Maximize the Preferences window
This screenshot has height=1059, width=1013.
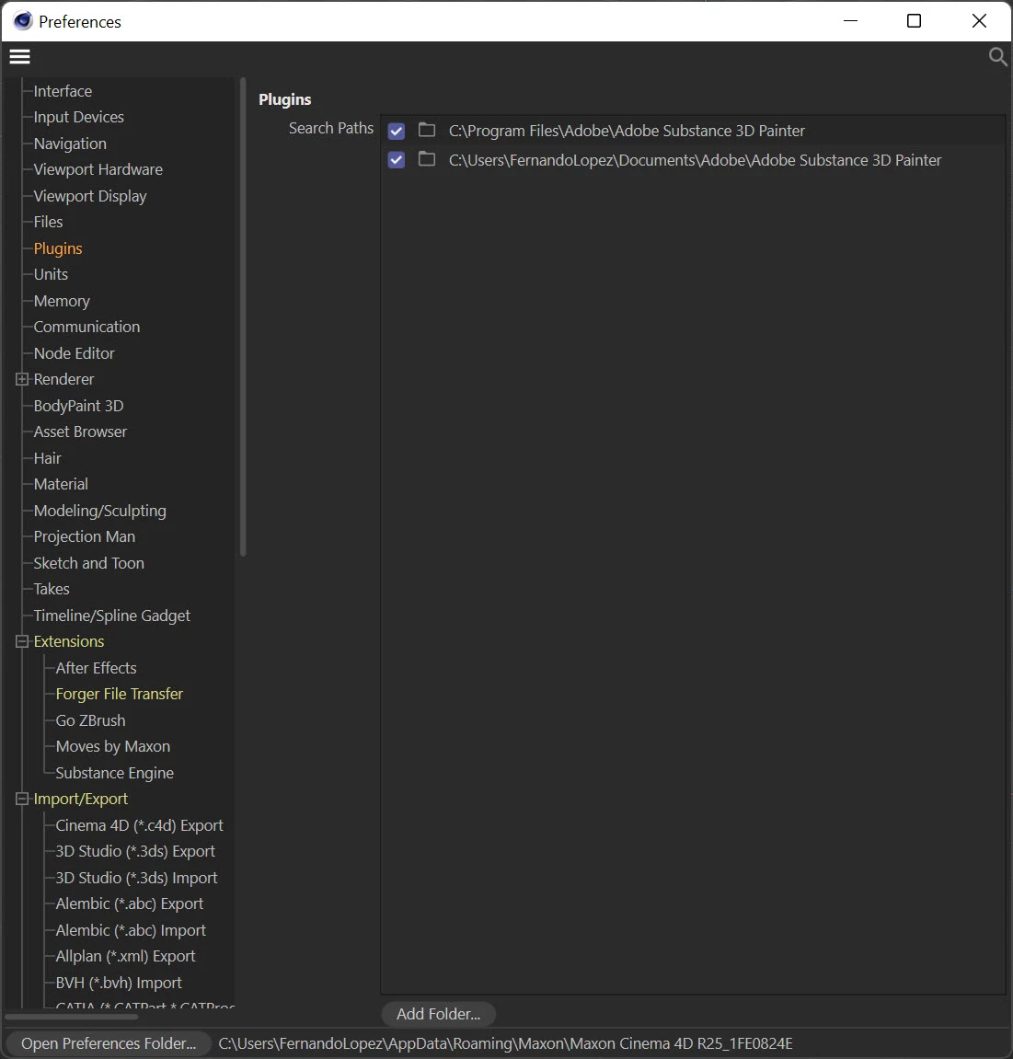(914, 21)
